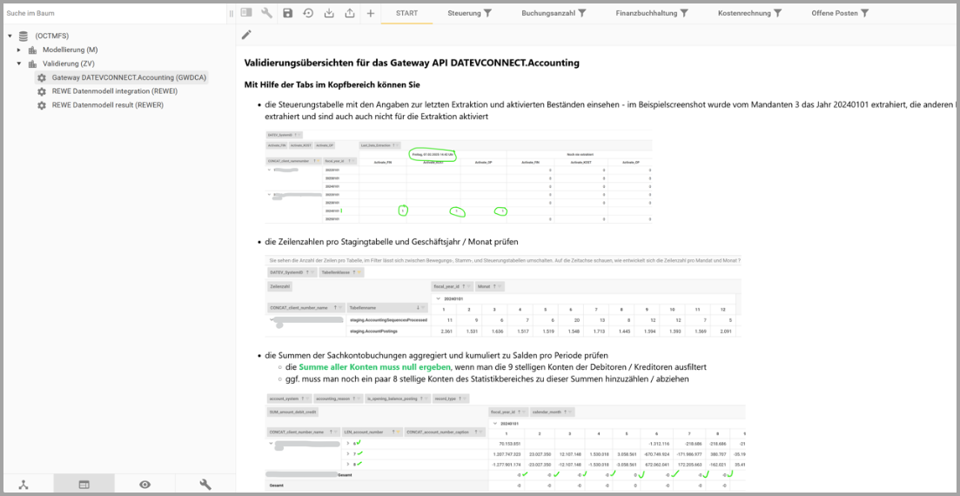Click the Sachkontobuchungen sums screenshot image
This screenshot has width=960, height=496.
[x=505, y=441]
